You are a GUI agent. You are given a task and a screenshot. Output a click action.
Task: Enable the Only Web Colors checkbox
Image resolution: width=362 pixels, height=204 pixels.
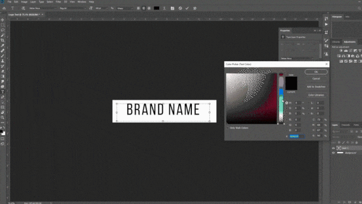pyautogui.click(x=228, y=128)
